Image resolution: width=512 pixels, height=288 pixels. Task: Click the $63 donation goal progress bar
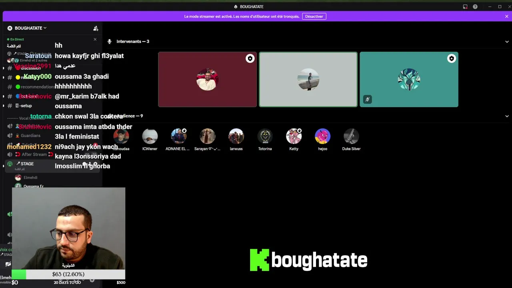[68, 274]
